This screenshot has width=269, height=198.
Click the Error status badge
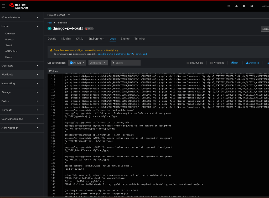[89, 29]
